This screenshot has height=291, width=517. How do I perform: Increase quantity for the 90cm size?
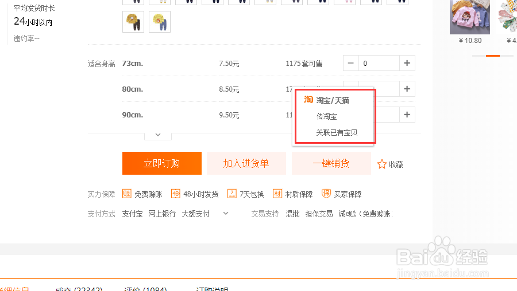[x=407, y=115]
